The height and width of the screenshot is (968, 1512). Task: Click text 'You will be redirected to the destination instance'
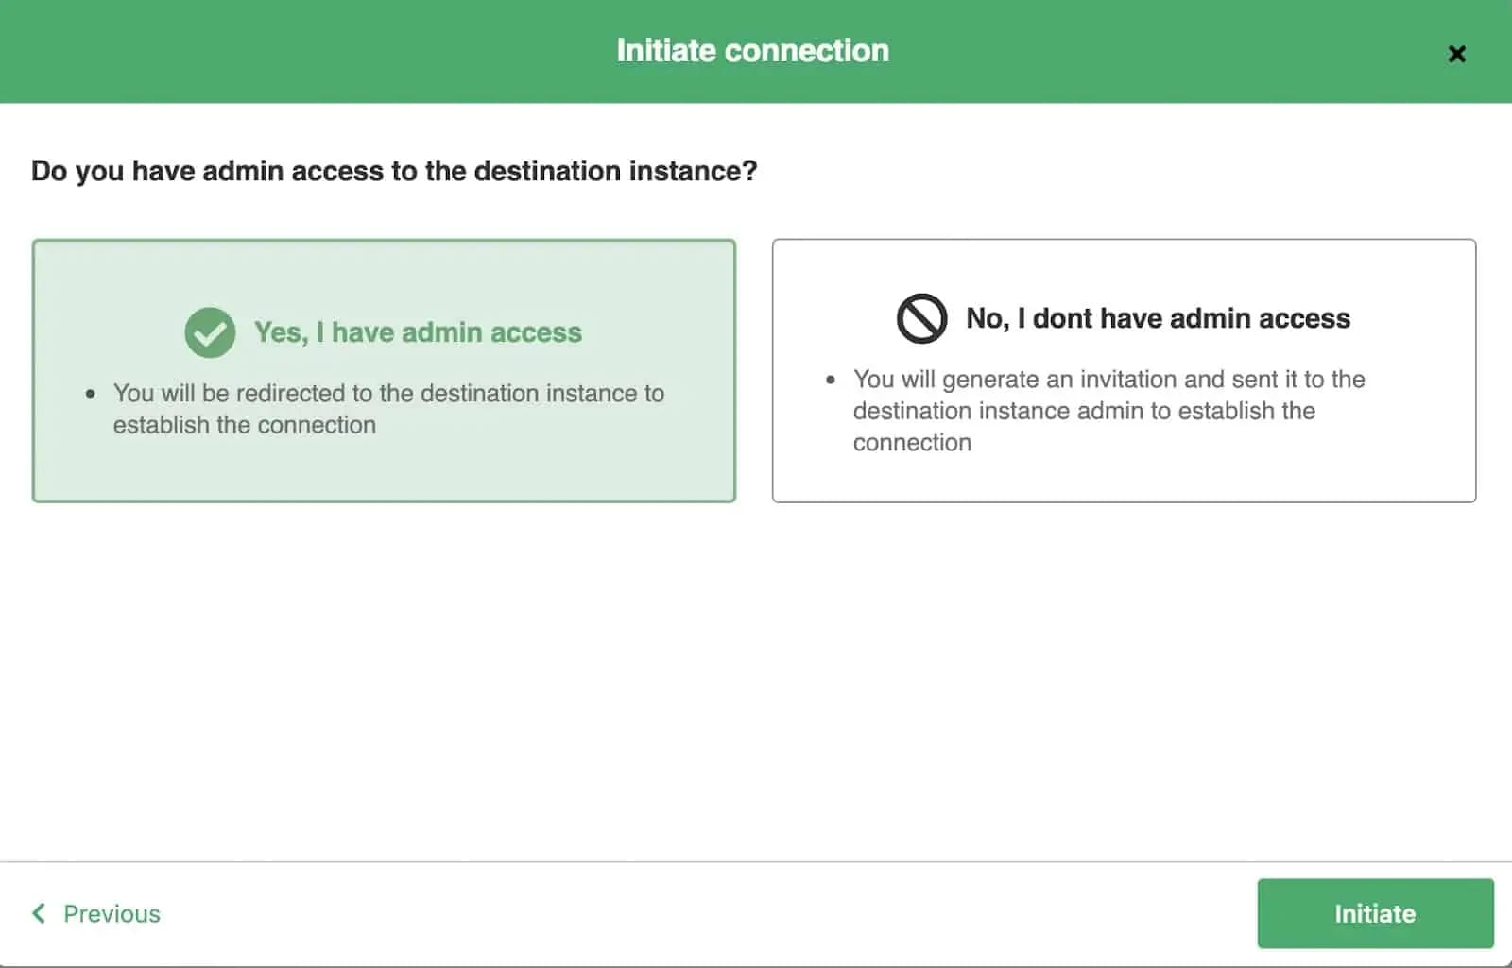coord(374,393)
